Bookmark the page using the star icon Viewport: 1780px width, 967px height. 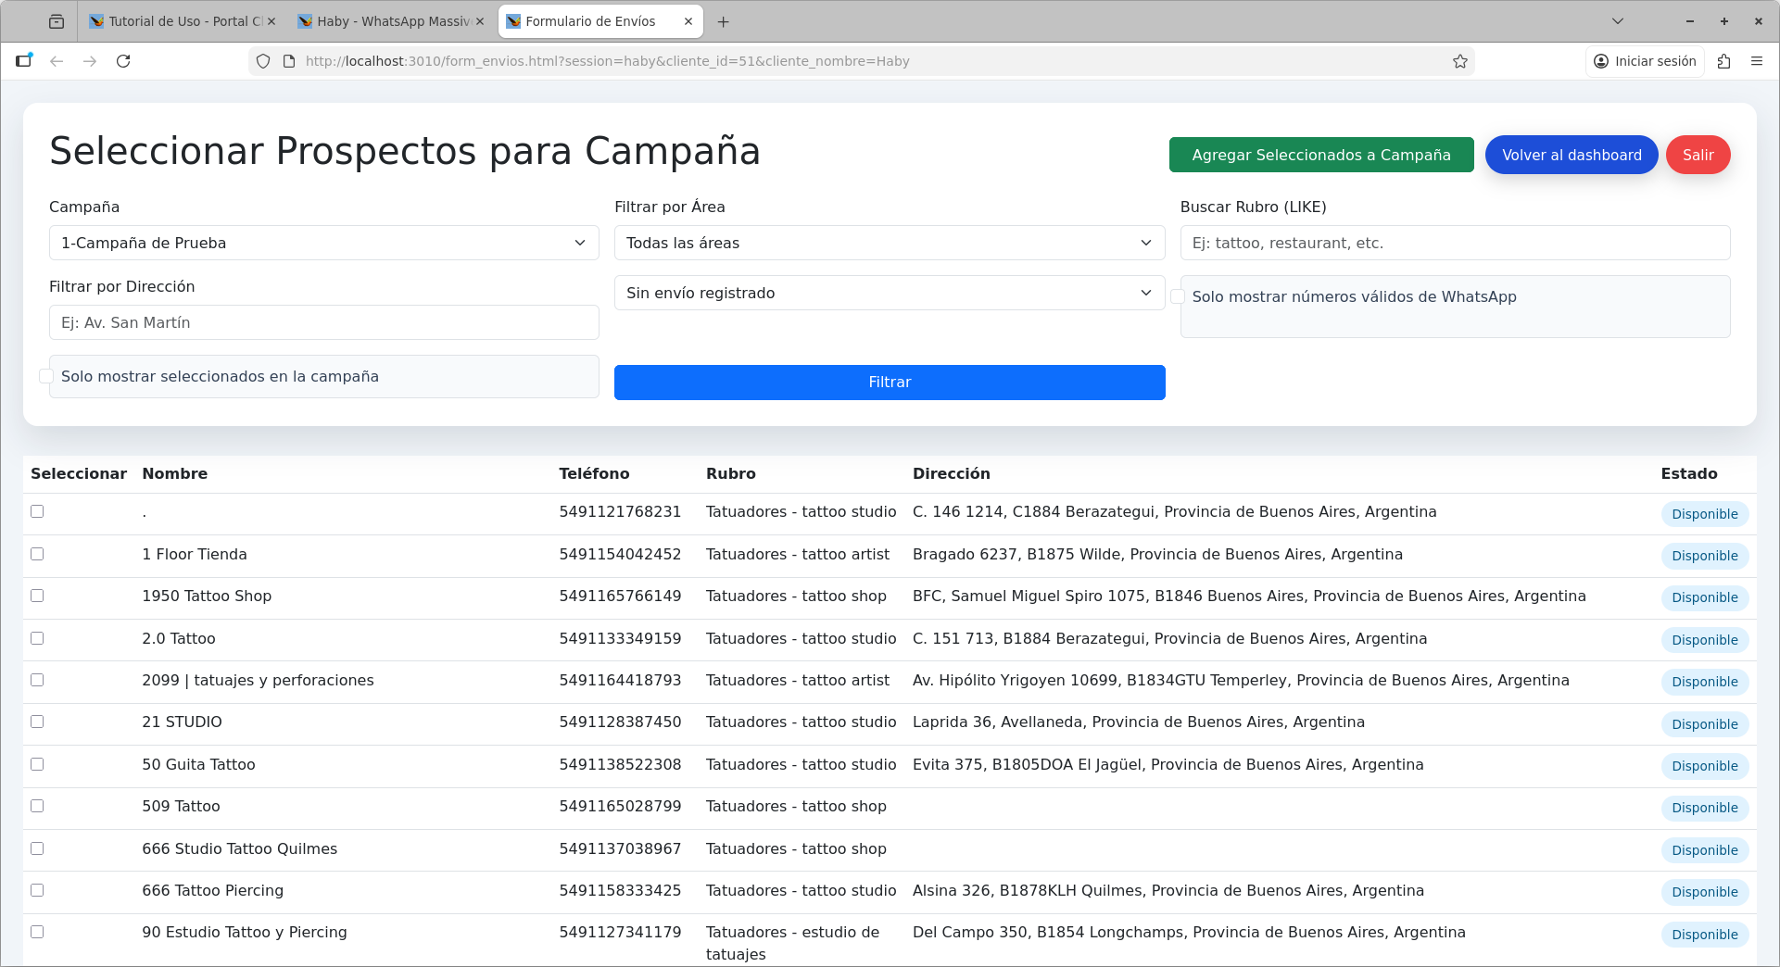coord(1460,61)
